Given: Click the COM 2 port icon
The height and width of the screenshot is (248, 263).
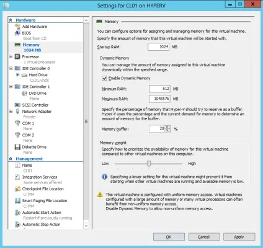Looking at the screenshot, I should click(x=17, y=135).
